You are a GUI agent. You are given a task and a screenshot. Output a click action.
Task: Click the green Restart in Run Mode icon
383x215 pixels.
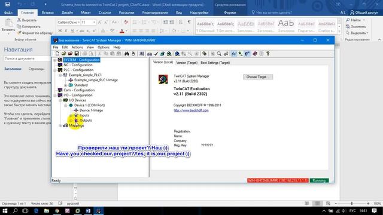[x=169, y=54]
